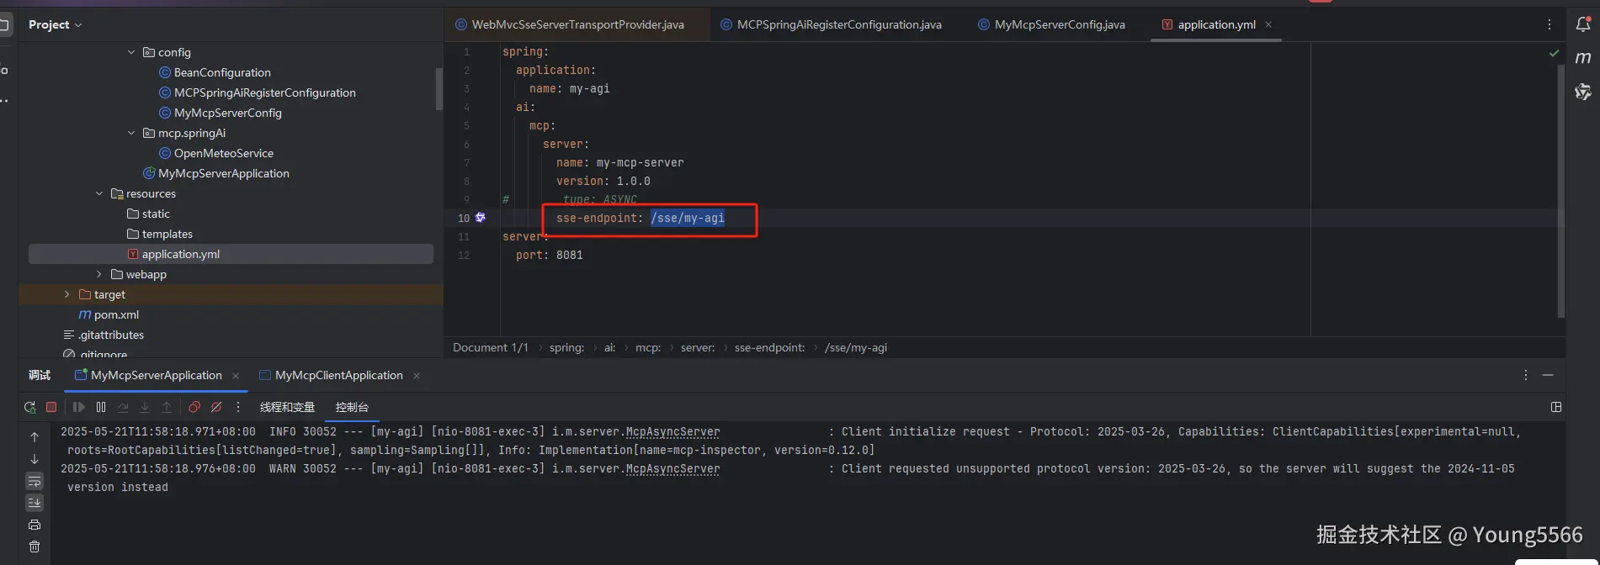This screenshot has width=1600, height=565.
Task: Open the Maven tool window
Action: [x=1583, y=57]
